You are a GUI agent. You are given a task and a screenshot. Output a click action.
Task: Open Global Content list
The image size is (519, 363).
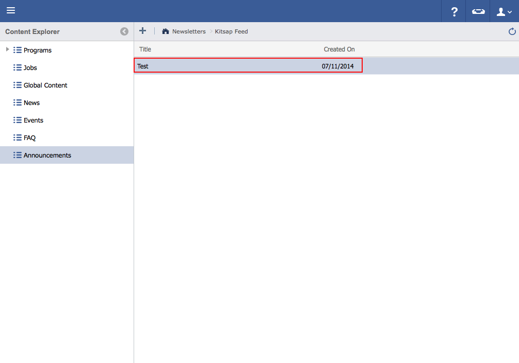pyautogui.click(x=45, y=85)
